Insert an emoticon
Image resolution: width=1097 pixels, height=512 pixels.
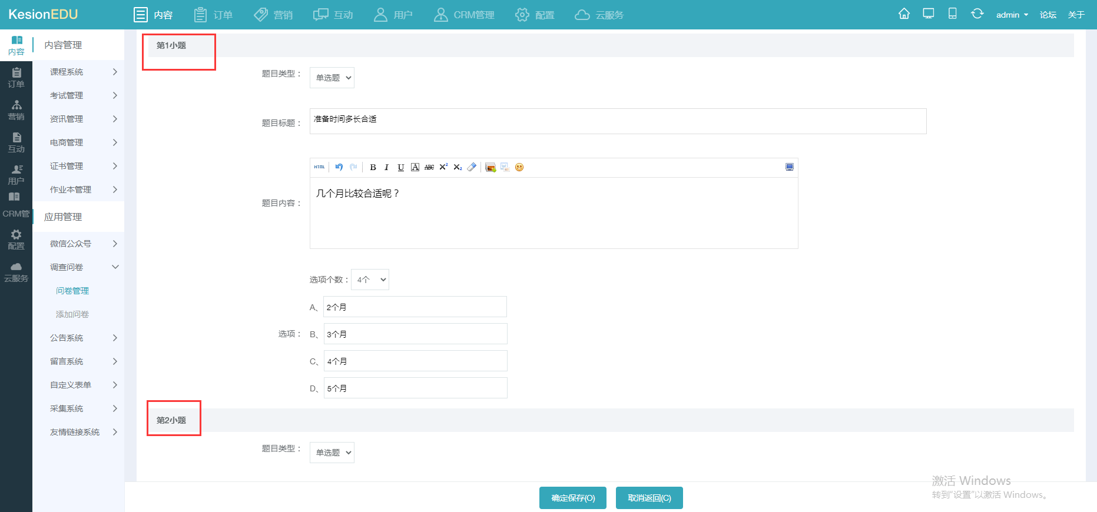click(519, 167)
